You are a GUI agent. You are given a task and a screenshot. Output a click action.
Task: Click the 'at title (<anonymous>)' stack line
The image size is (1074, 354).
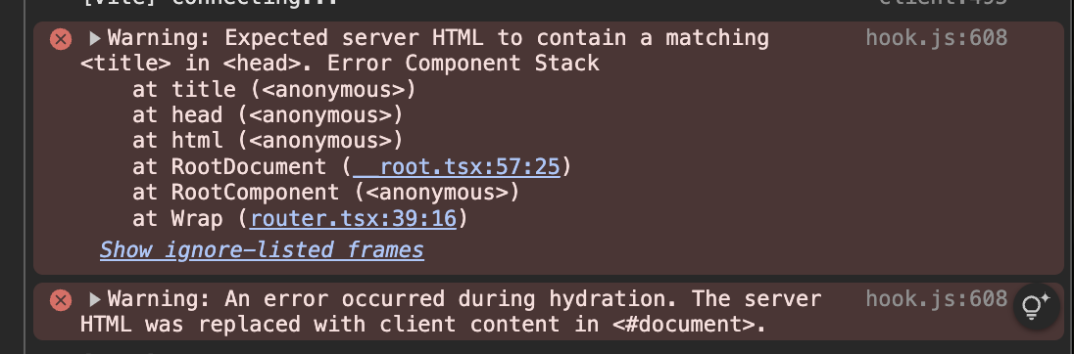click(274, 90)
